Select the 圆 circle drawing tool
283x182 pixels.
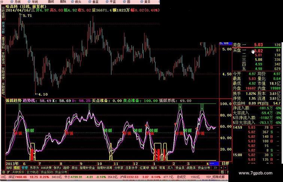point(127,1)
